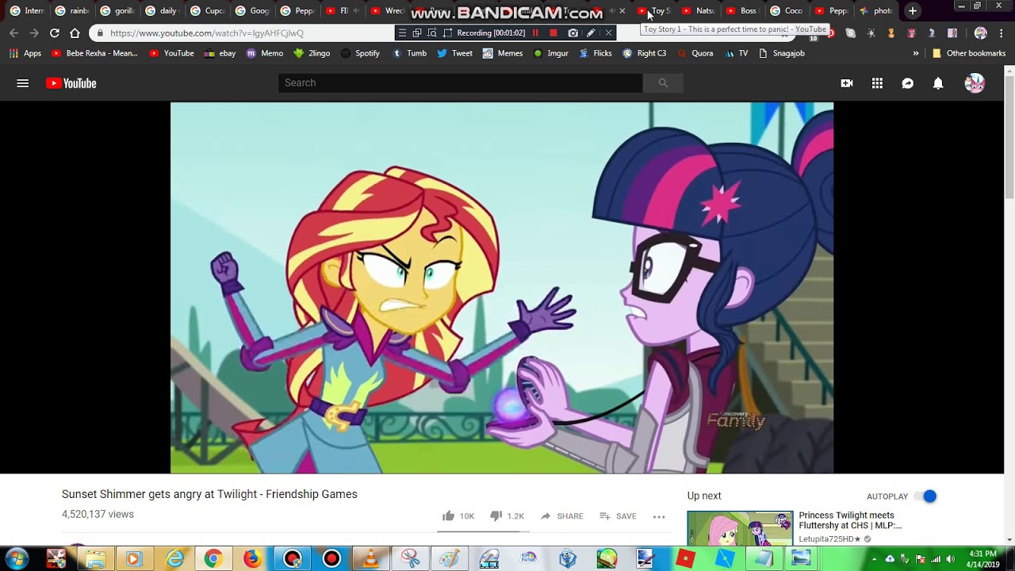Like the video with thumbs up
This screenshot has width=1015, height=571.
point(449,516)
